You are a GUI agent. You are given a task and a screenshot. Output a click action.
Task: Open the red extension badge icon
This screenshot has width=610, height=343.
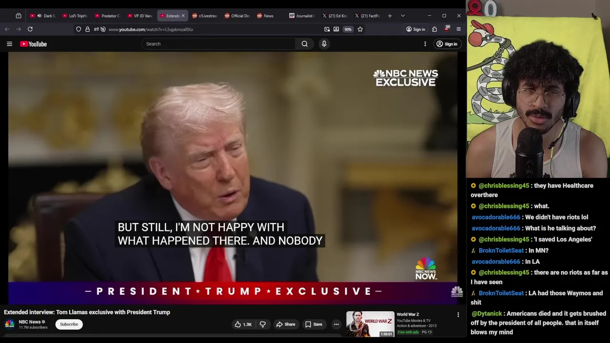pos(447,29)
